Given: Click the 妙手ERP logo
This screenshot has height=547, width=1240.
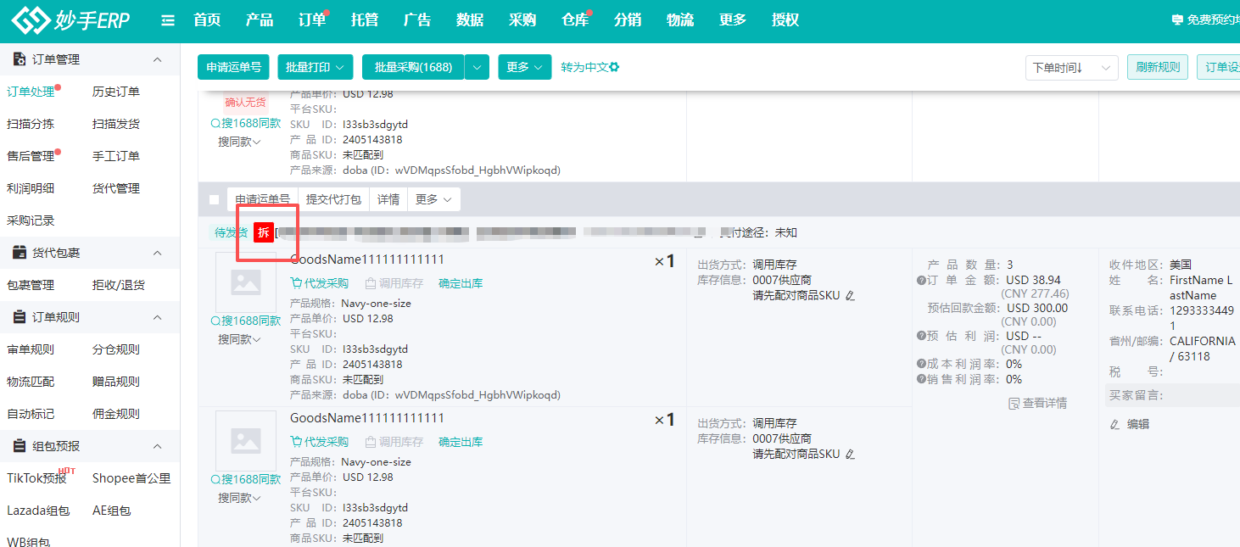Looking at the screenshot, I should click(x=71, y=20).
